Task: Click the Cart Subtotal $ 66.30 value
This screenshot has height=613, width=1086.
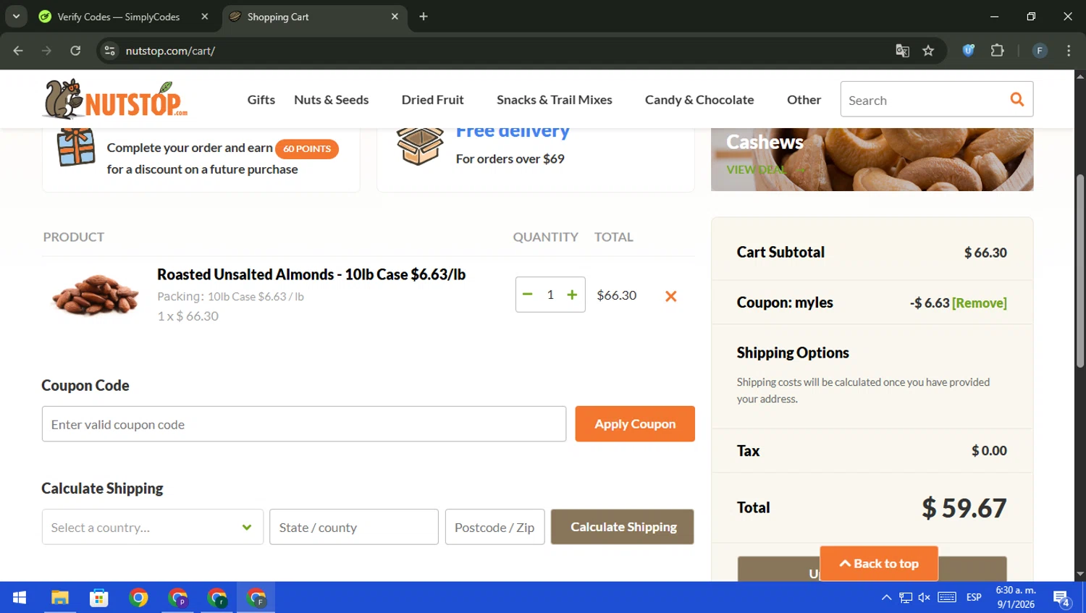Action: click(x=985, y=253)
